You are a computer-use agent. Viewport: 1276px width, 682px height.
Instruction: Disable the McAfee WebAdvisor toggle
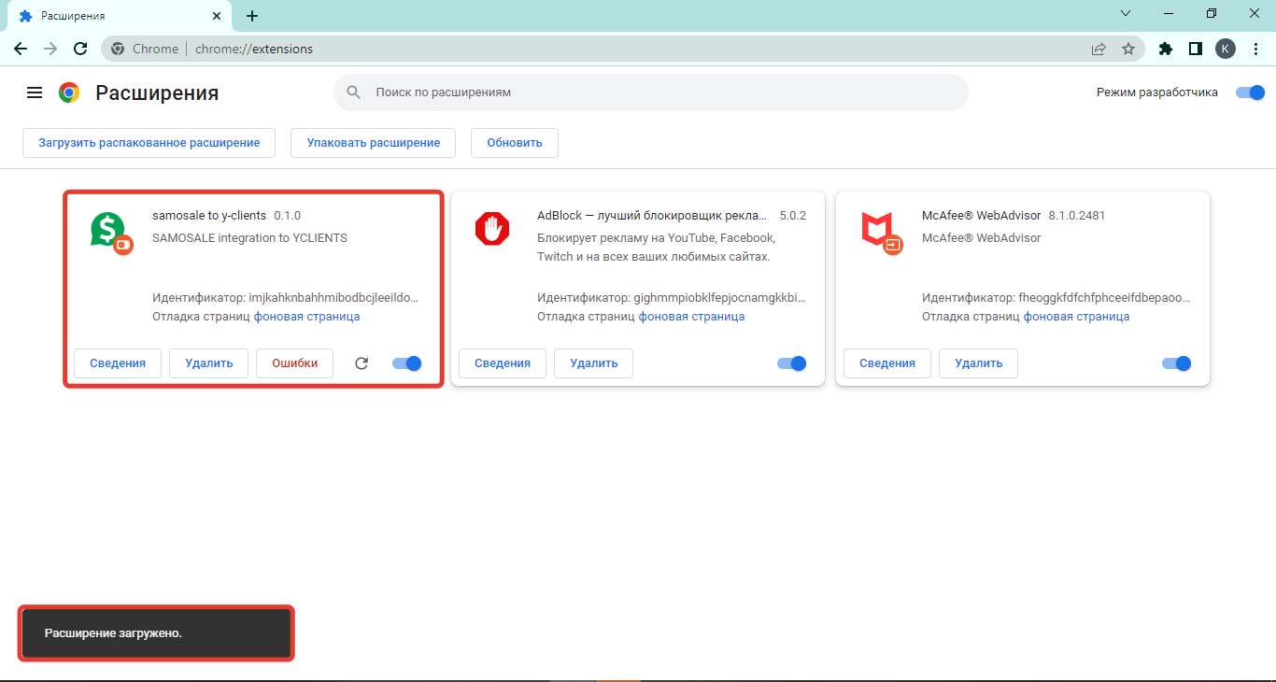coord(1177,363)
